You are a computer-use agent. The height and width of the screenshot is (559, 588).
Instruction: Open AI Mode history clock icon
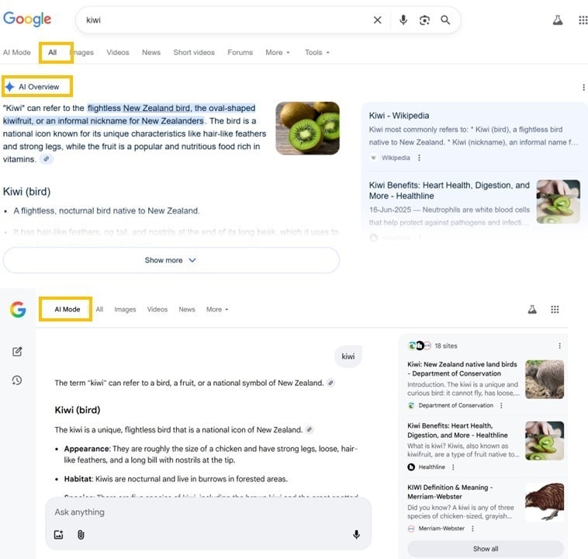17,380
